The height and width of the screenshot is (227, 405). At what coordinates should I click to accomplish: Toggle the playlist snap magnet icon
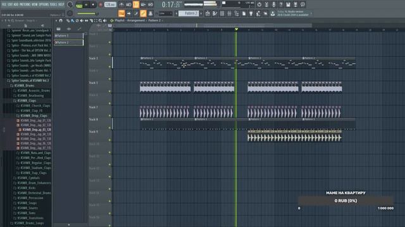[61, 21]
